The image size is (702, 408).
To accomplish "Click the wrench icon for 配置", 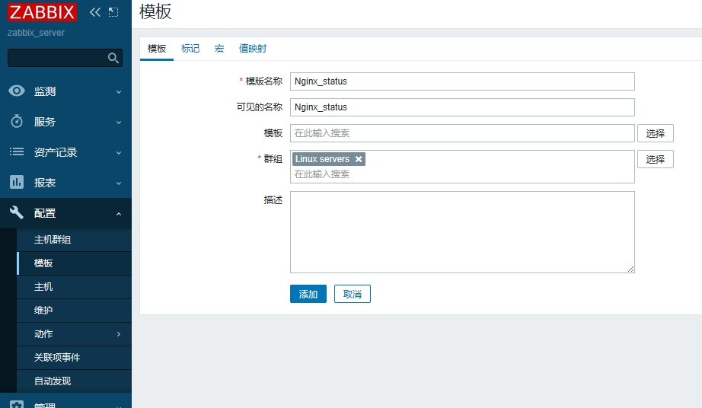I will click(x=17, y=213).
